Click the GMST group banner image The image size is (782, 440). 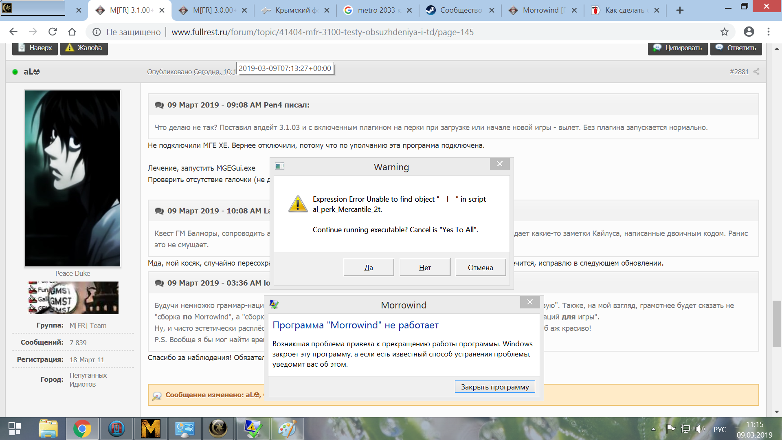tap(73, 297)
